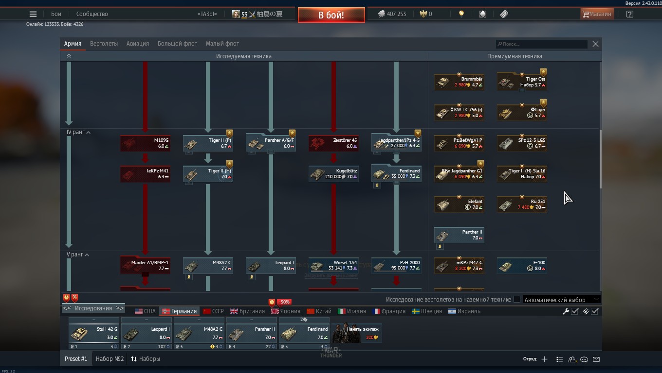Switch to Набор №2 preset
The width and height of the screenshot is (662, 373).
coord(110,359)
